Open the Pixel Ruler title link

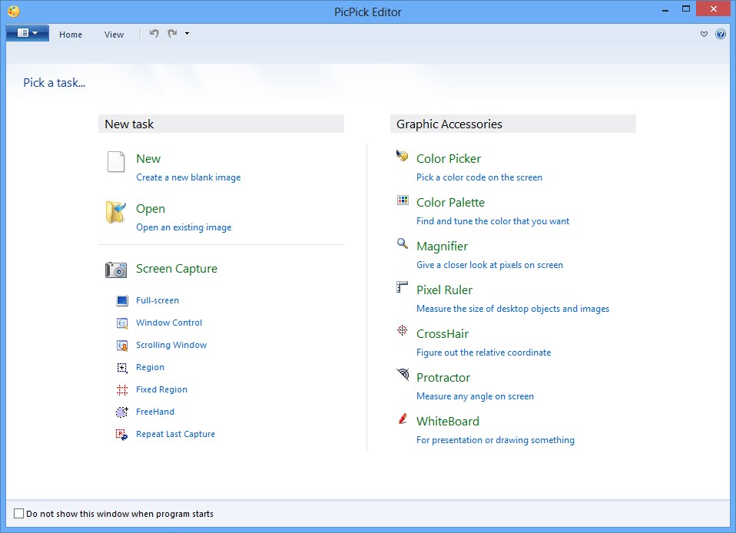(445, 290)
